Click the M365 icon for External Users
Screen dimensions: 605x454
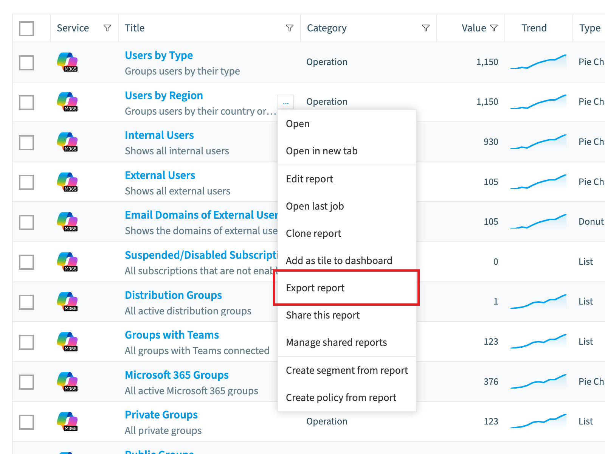point(67,182)
